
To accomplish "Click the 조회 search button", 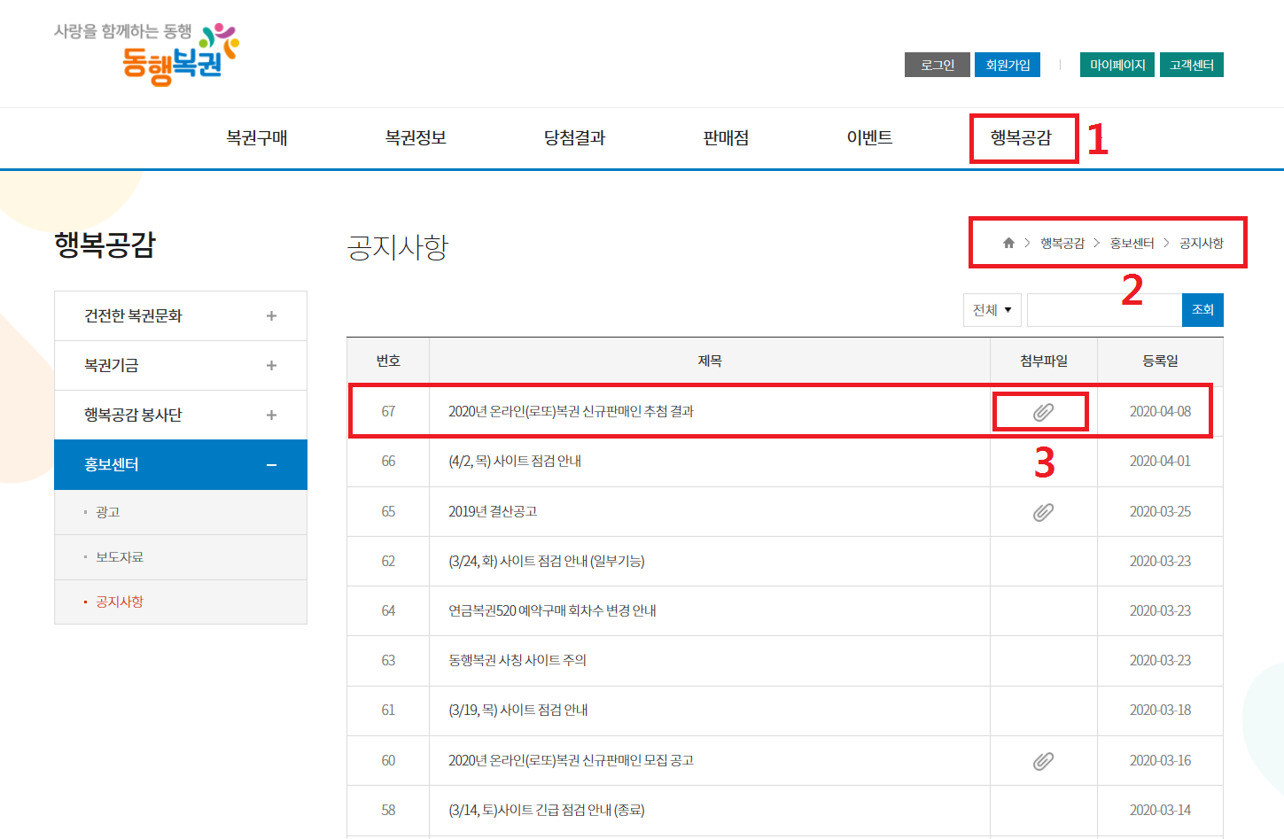I will (1202, 310).
